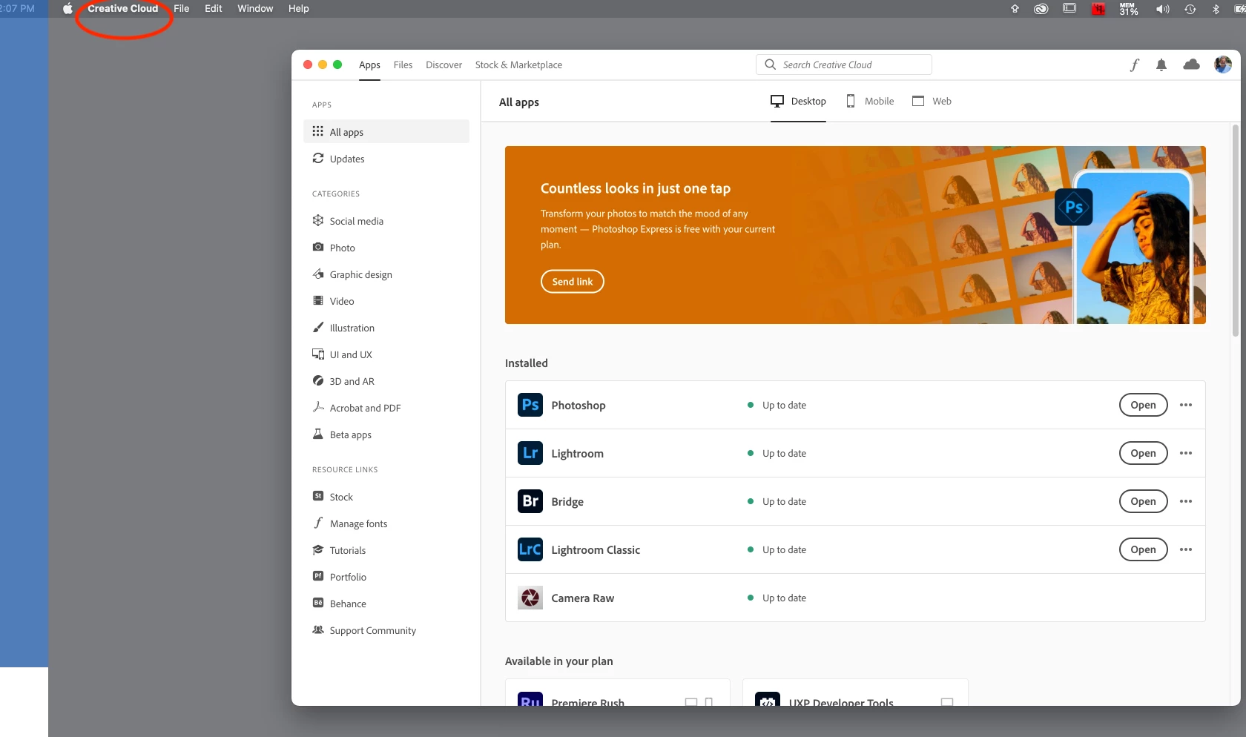Open Bridge with Open button

tap(1143, 501)
